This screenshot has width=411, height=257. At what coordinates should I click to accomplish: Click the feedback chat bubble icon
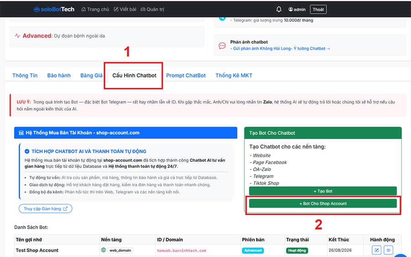222,46
